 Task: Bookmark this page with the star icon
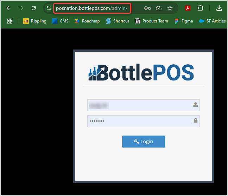click(170, 8)
